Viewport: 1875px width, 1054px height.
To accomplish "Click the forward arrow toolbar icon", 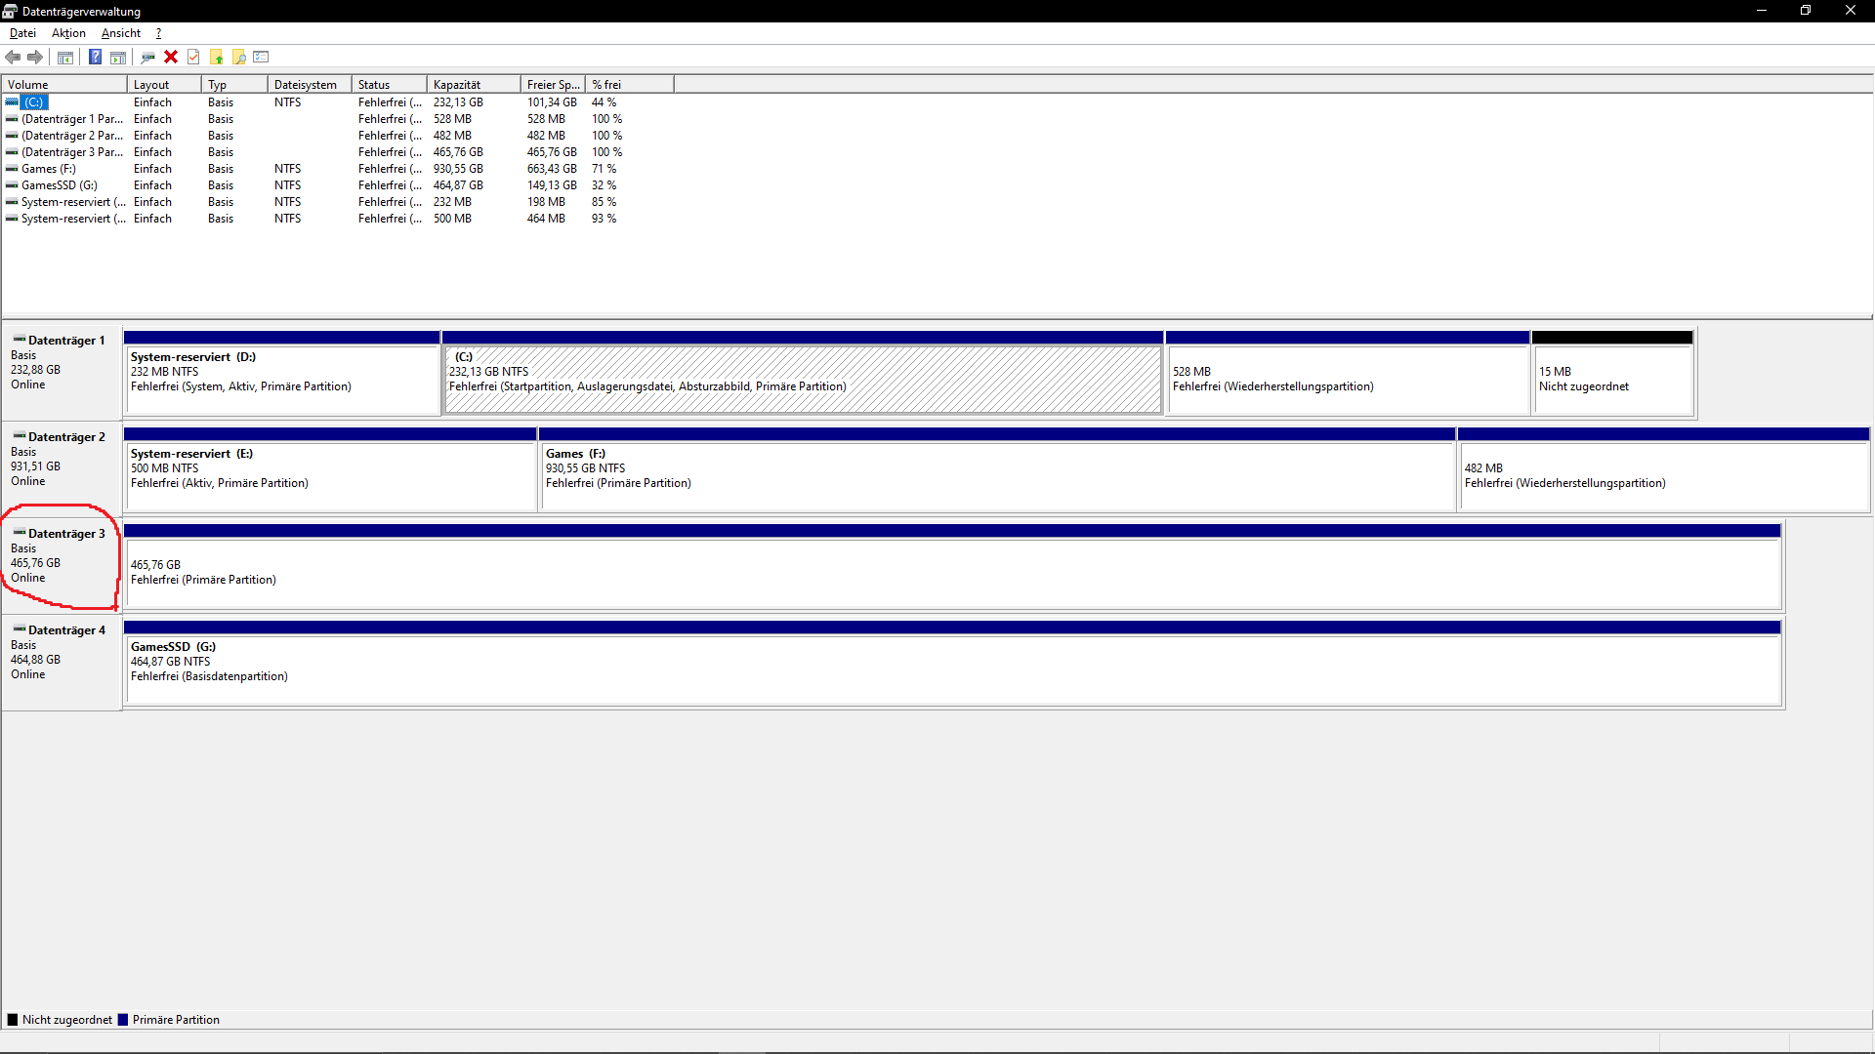I will (35, 57).
